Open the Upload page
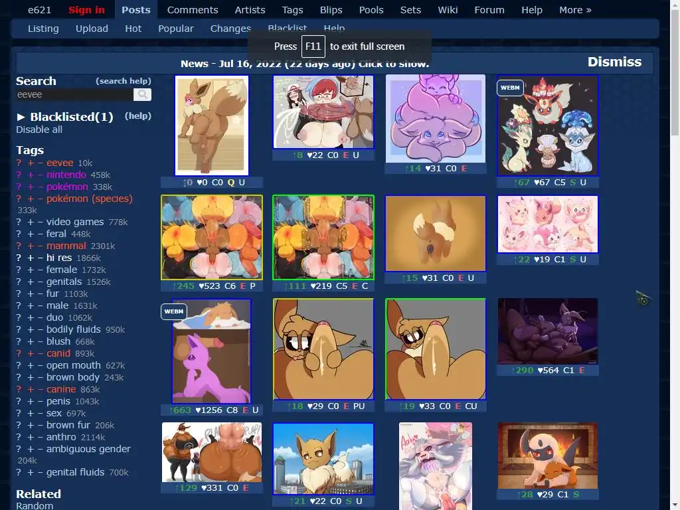The height and width of the screenshot is (510, 680). pos(92,29)
